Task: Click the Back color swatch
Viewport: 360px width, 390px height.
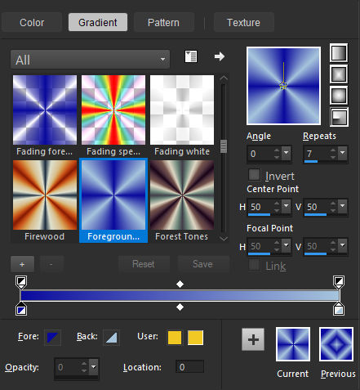Action: point(111,338)
